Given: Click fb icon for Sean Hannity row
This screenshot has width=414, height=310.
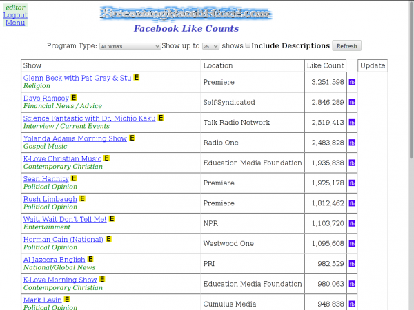Looking at the screenshot, I should (x=352, y=183).
